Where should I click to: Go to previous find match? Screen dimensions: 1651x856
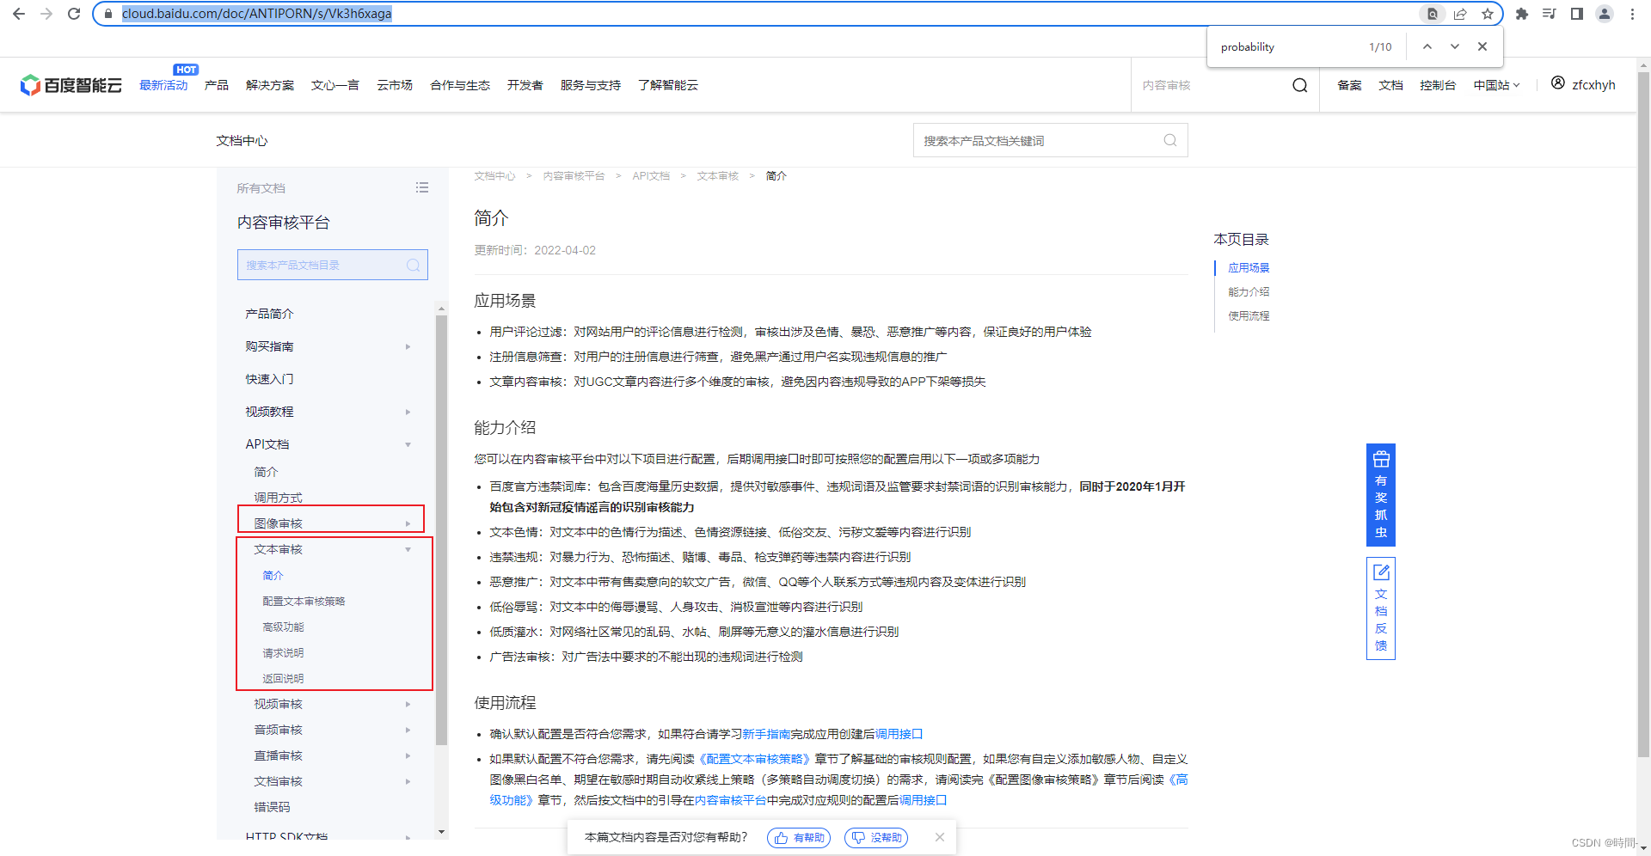click(x=1427, y=46)
